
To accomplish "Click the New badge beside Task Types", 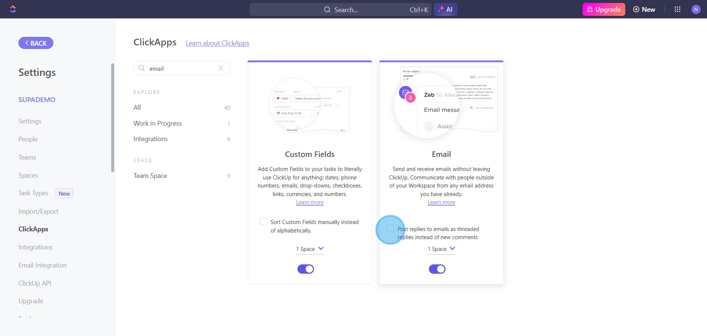I will (64, 193).
